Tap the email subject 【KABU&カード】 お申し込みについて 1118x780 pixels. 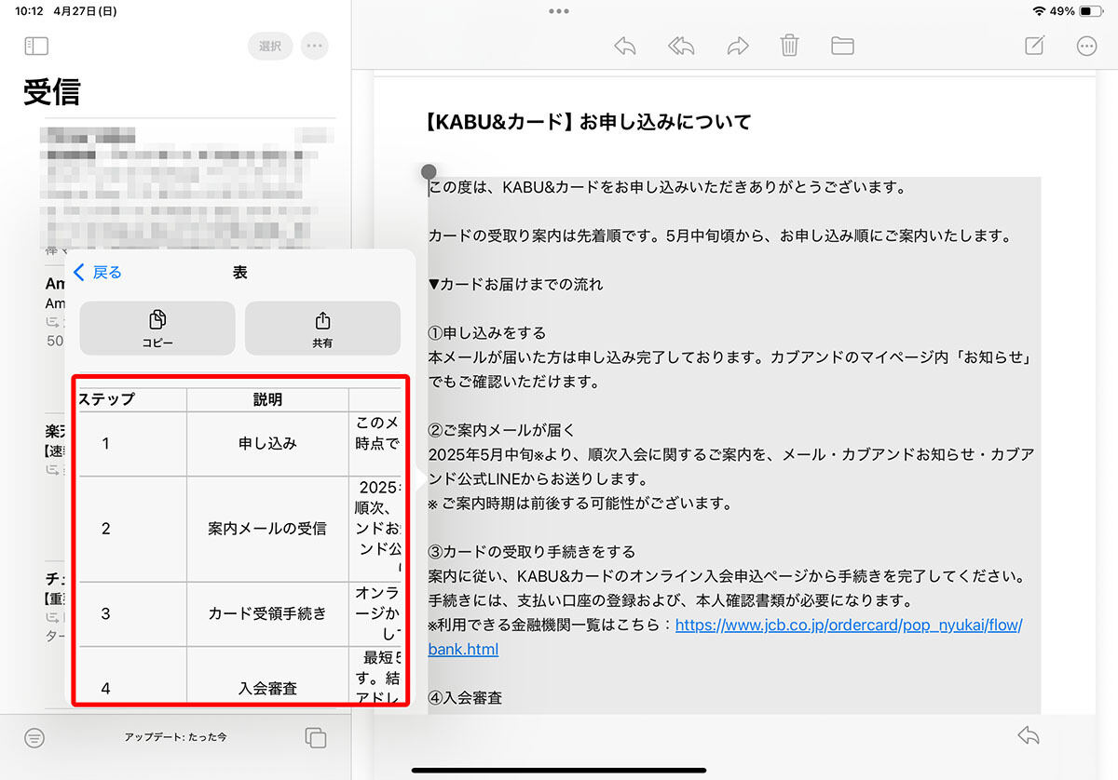[588, 122]
